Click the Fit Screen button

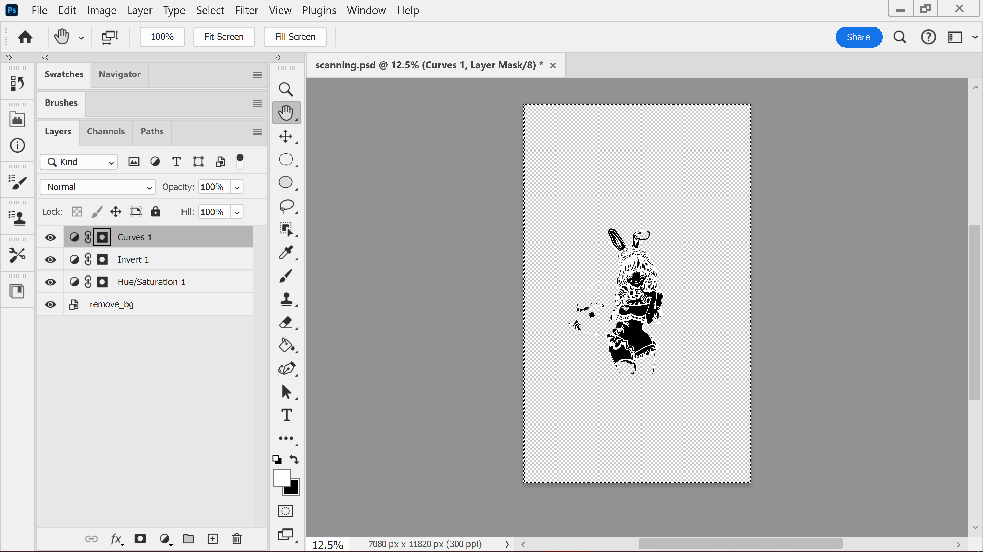click(224, 37)
